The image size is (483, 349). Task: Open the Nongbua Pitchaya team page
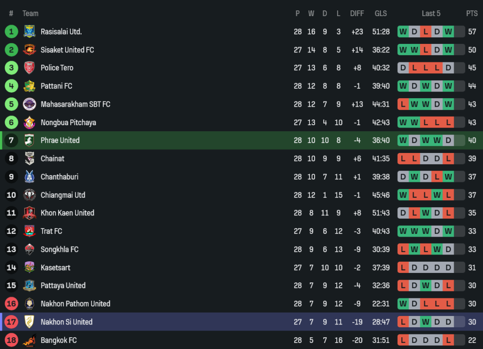68,122
